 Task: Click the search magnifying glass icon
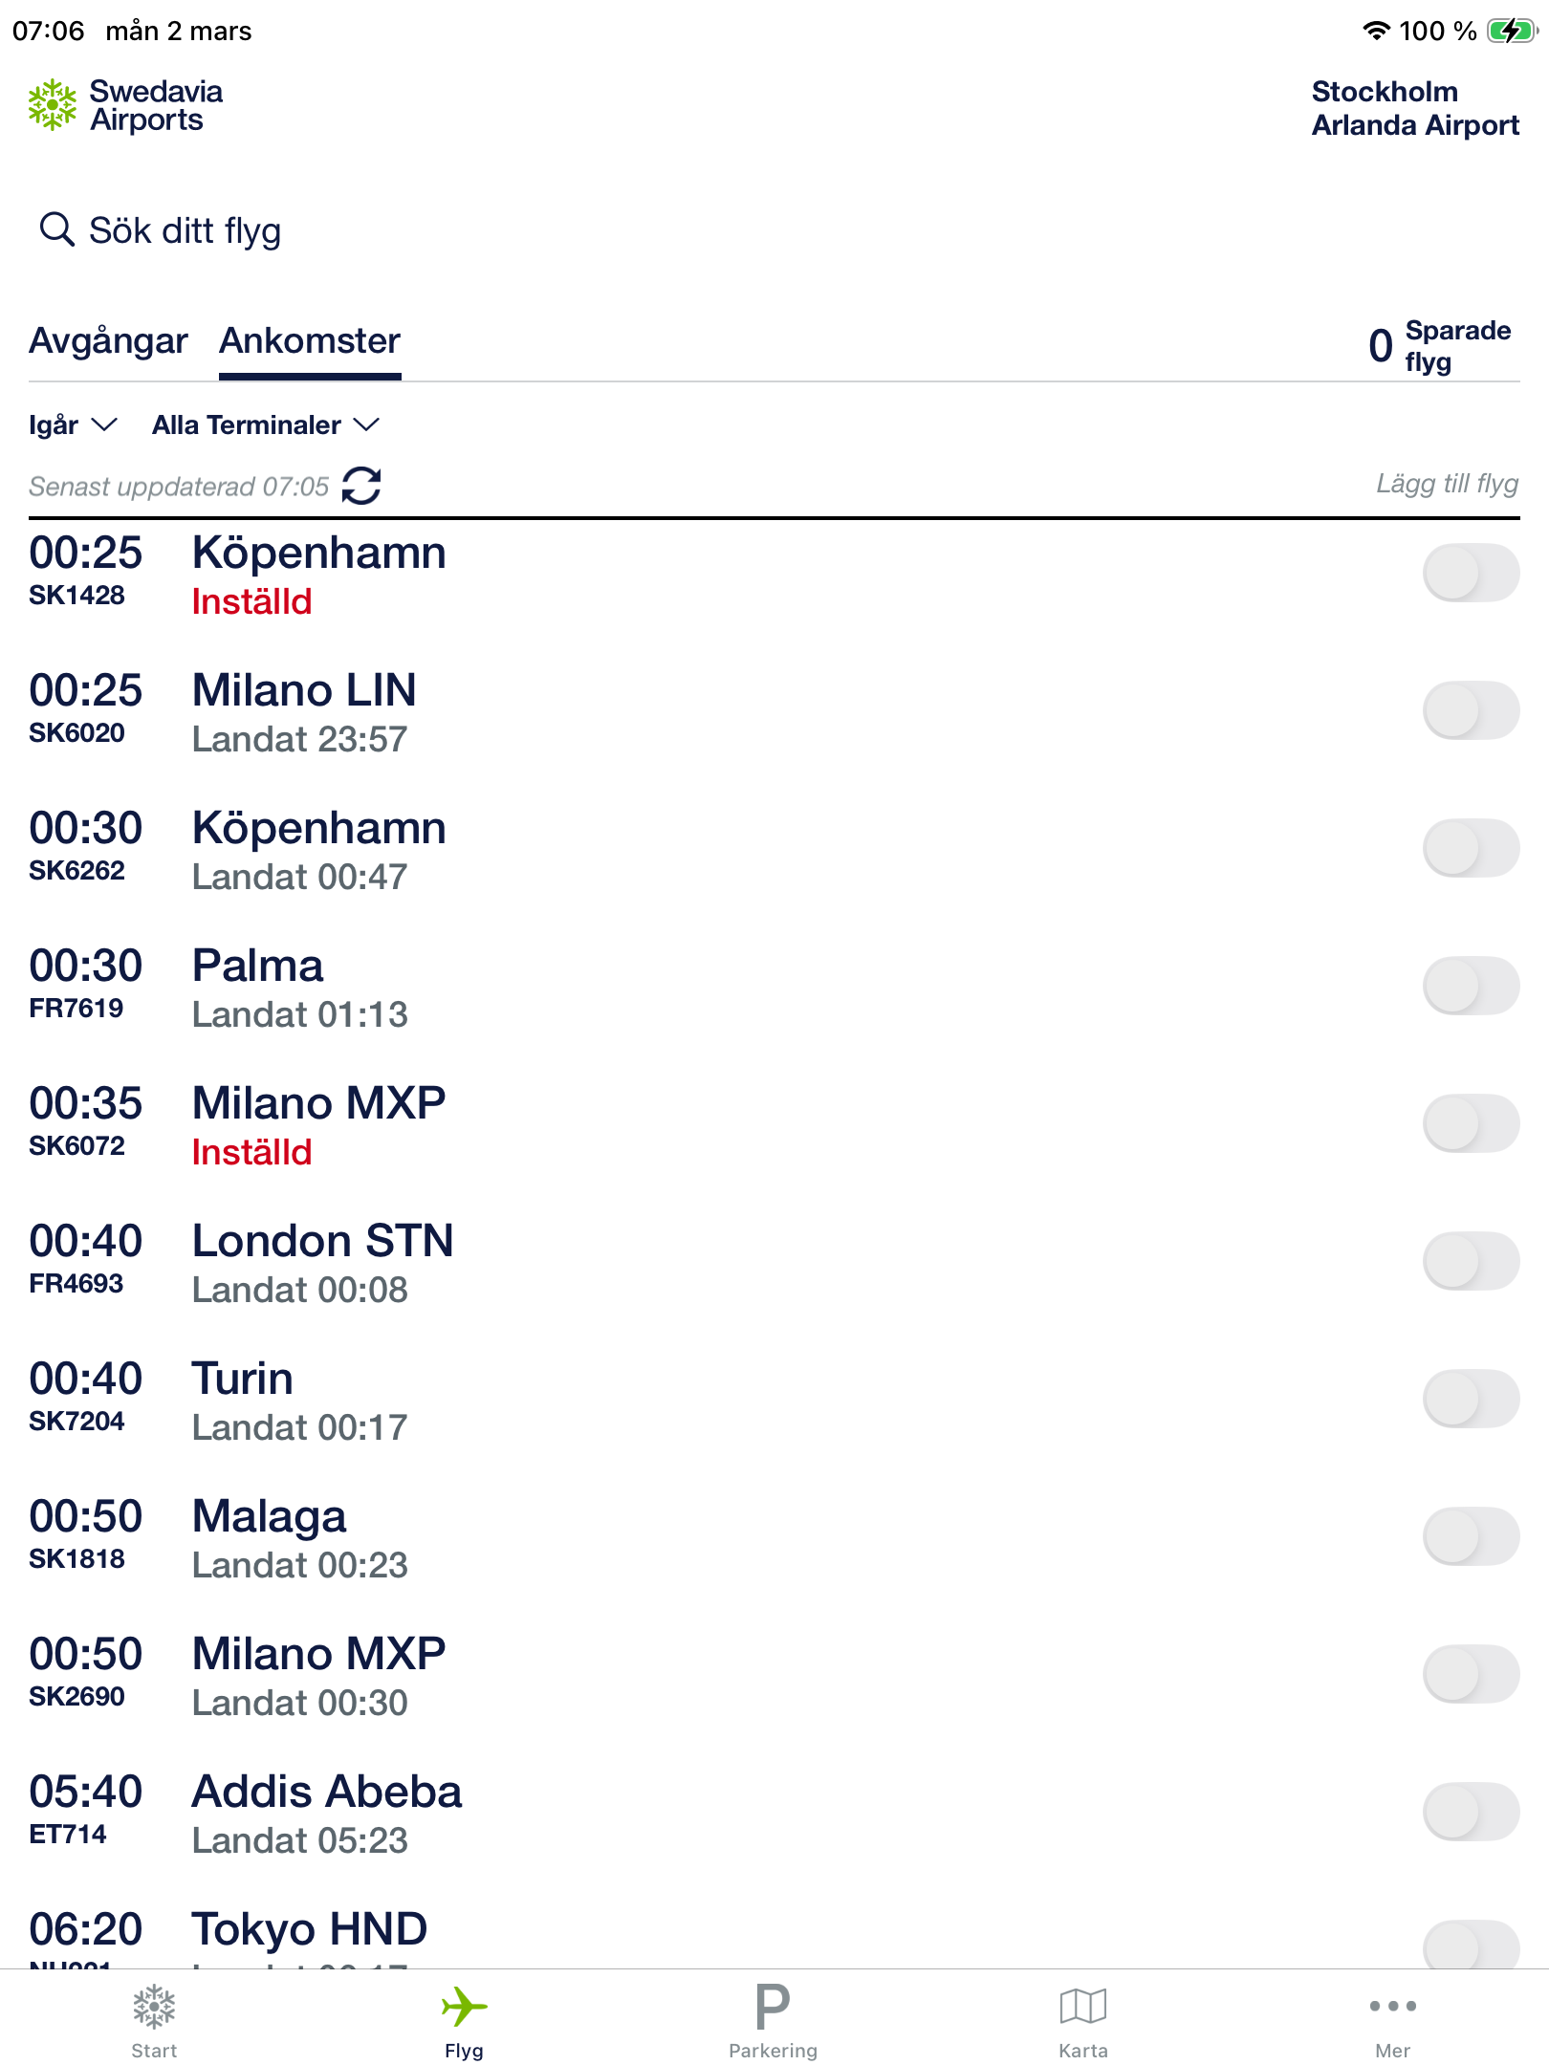(56, 229)
